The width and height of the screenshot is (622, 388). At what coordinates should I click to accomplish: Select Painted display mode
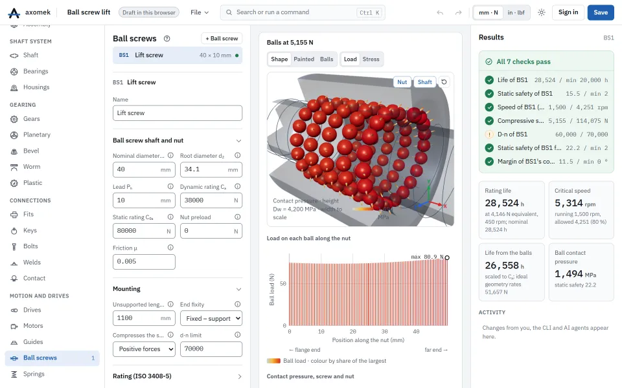[304, 59]
